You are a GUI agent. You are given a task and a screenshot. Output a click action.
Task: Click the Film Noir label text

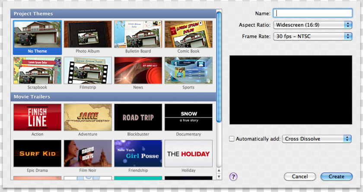pyautogui.click(x=88, y=170)
